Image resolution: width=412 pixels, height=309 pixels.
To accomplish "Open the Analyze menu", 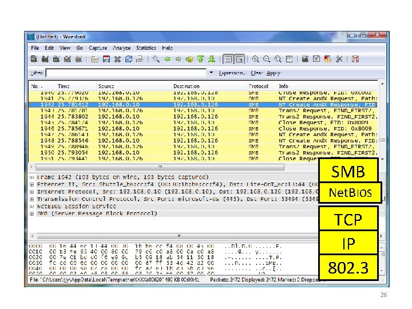I will 122,48.
